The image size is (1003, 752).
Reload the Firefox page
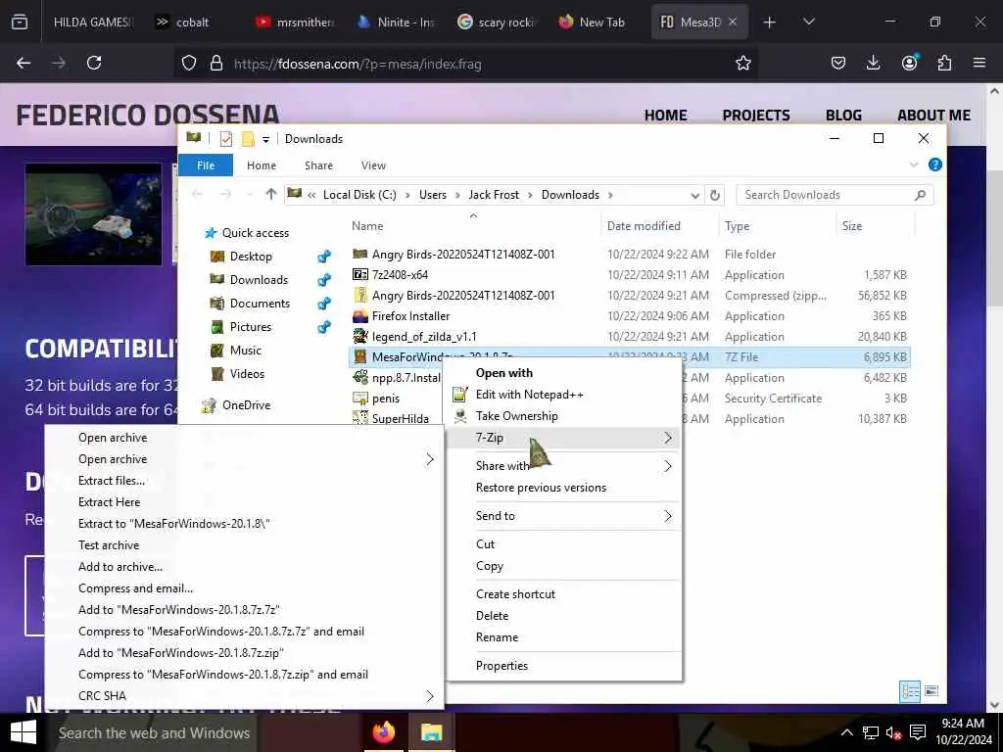pos(94,63)
